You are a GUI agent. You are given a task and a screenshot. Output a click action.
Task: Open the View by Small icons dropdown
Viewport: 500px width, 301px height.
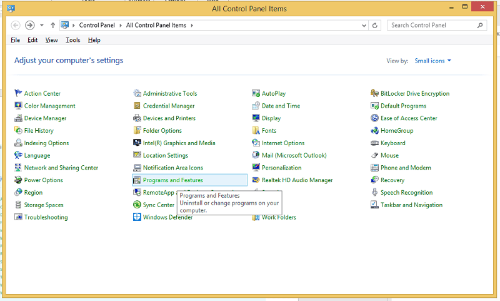coord(432,61)
